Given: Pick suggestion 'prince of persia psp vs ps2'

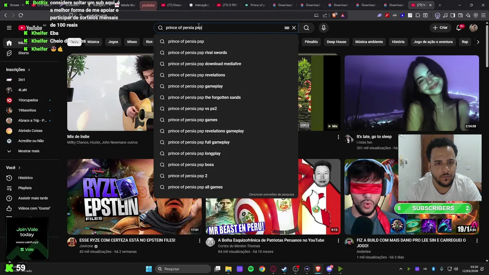Looking at the screenshot, I should (x=226, y=108).
